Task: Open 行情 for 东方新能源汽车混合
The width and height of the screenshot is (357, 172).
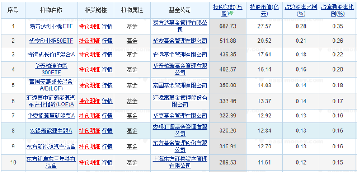Action: click(107, 146)
